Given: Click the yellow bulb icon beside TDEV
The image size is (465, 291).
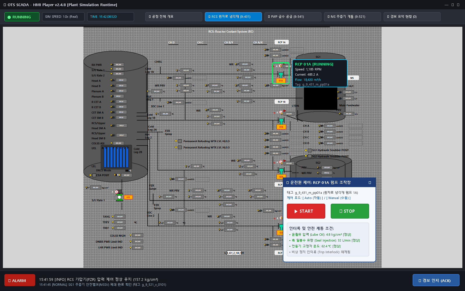Looking at the screenshot, I should [x=113, y=222].
